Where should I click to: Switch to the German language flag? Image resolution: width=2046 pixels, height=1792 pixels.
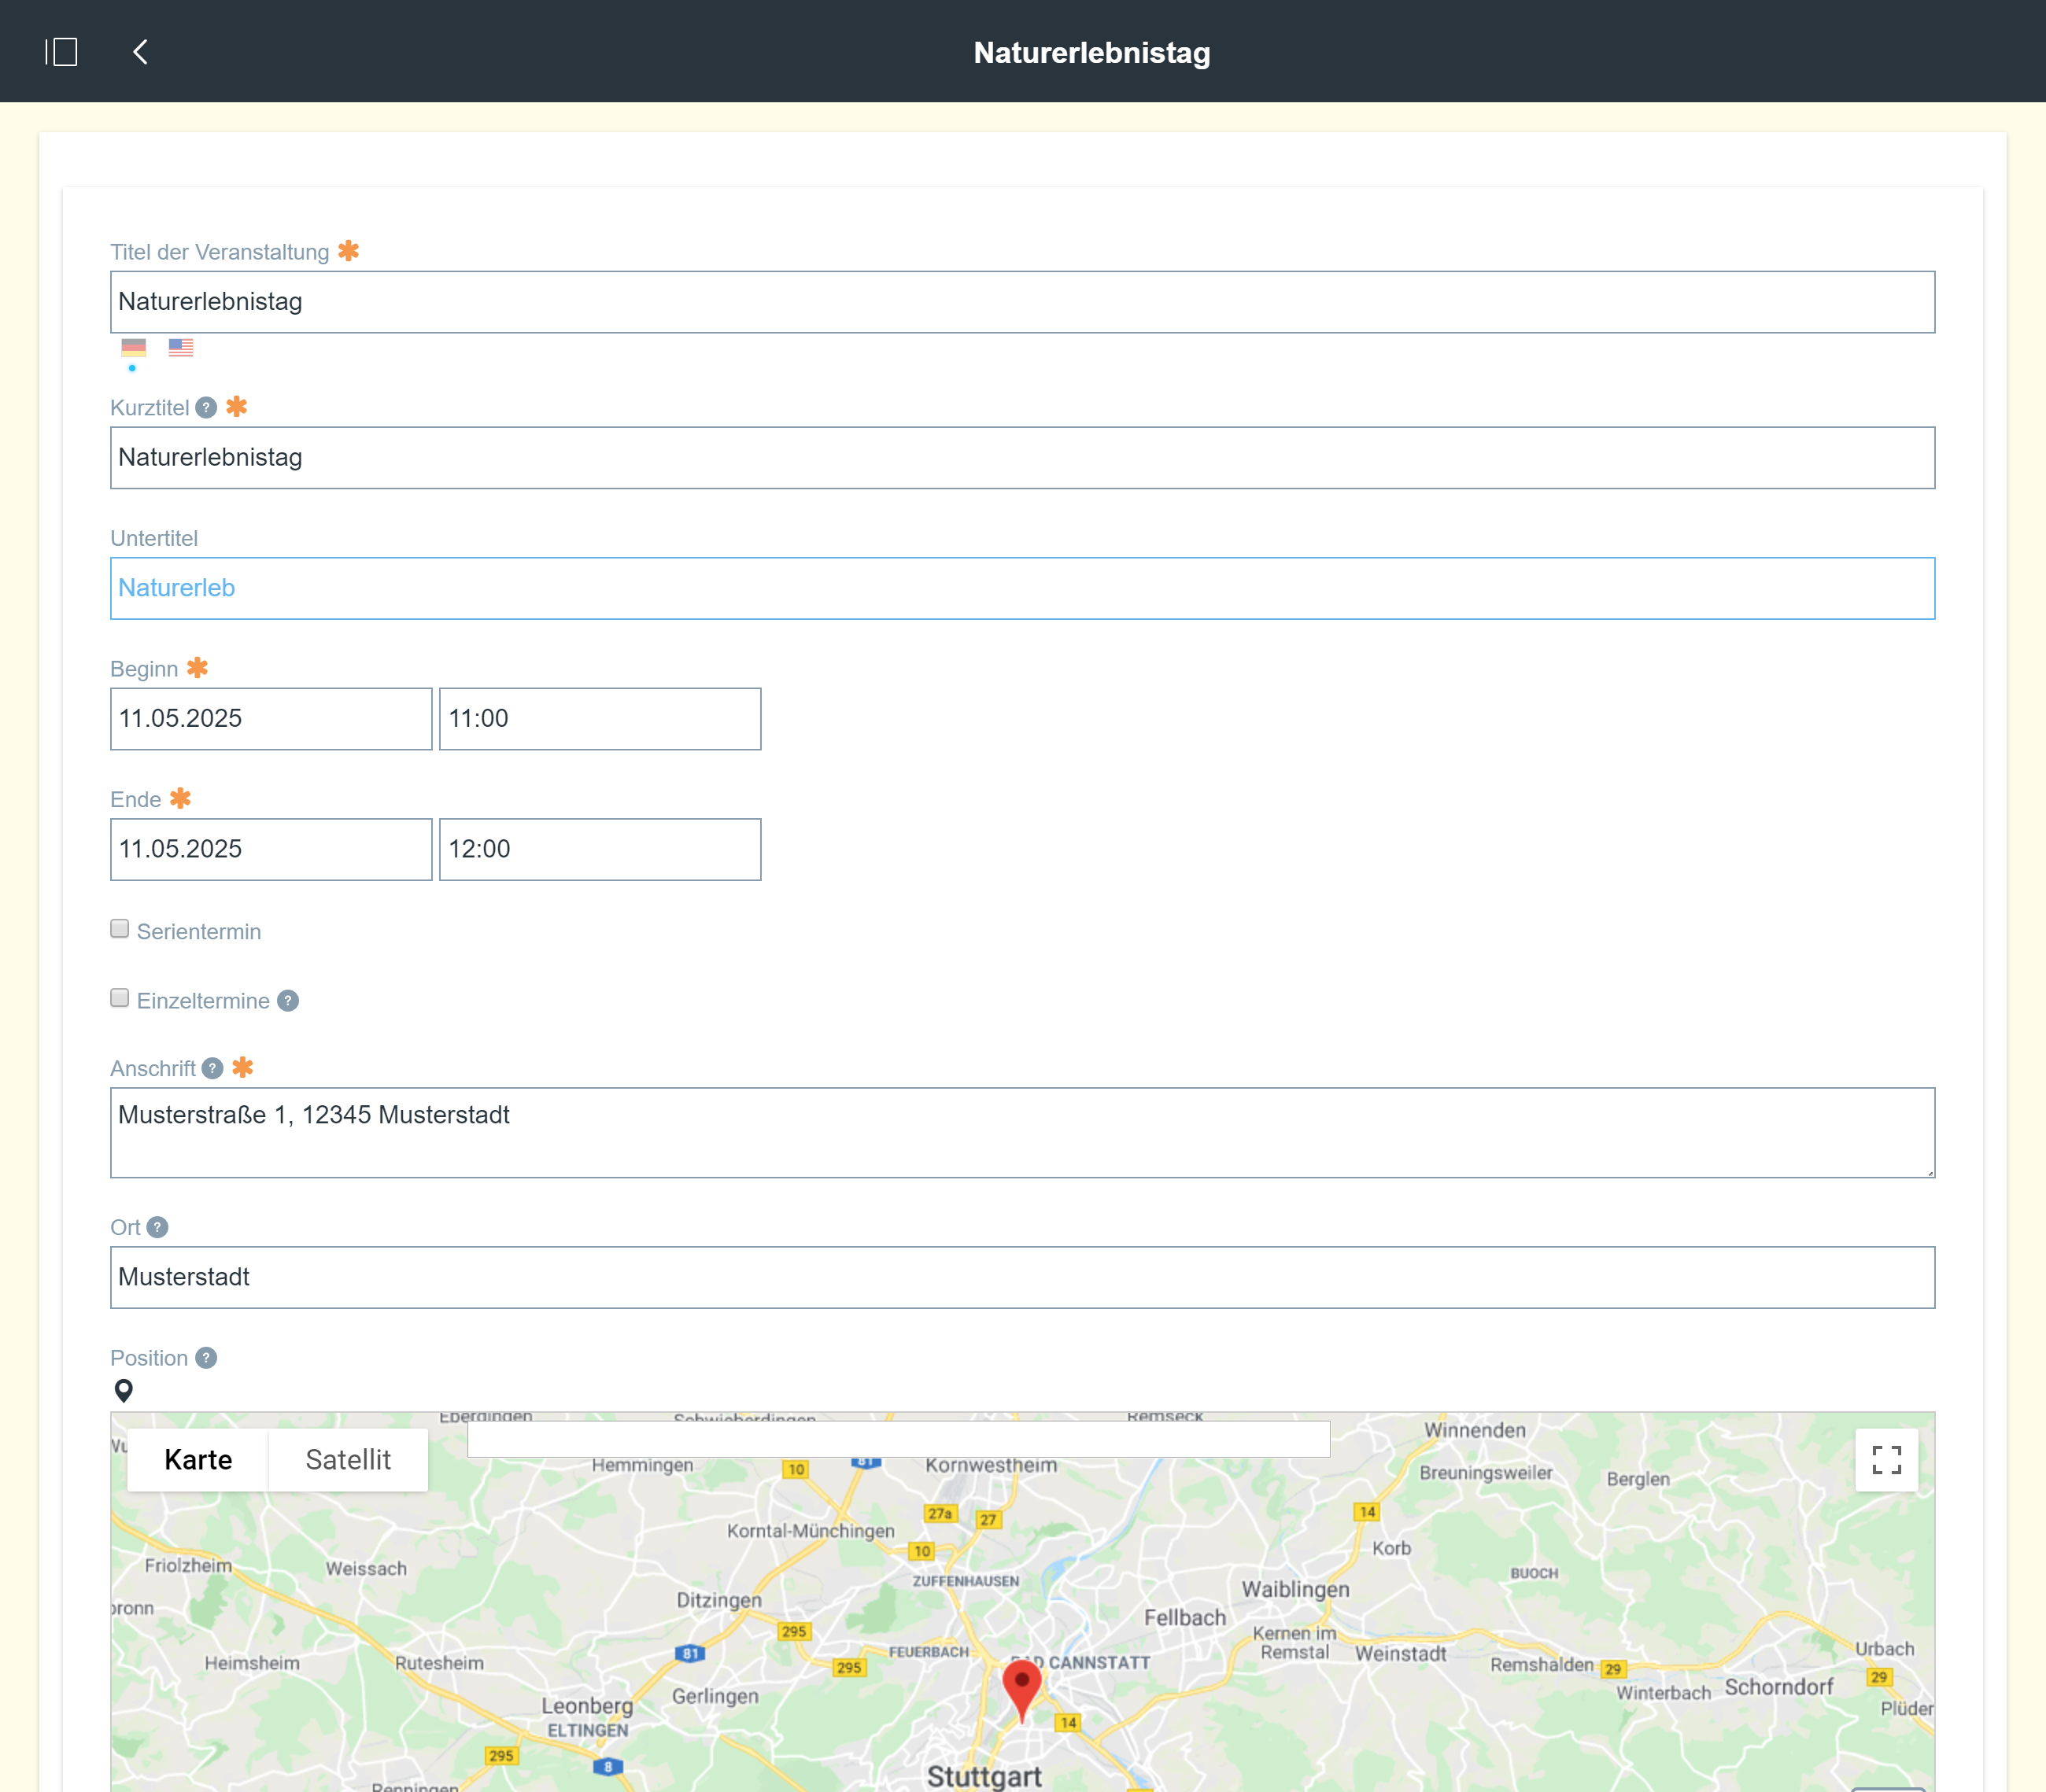(x=133, y=347)
